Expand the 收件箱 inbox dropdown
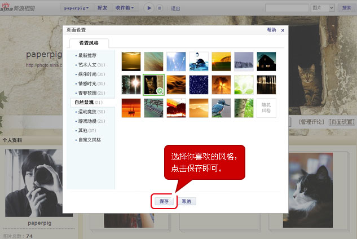 point(124,8)
